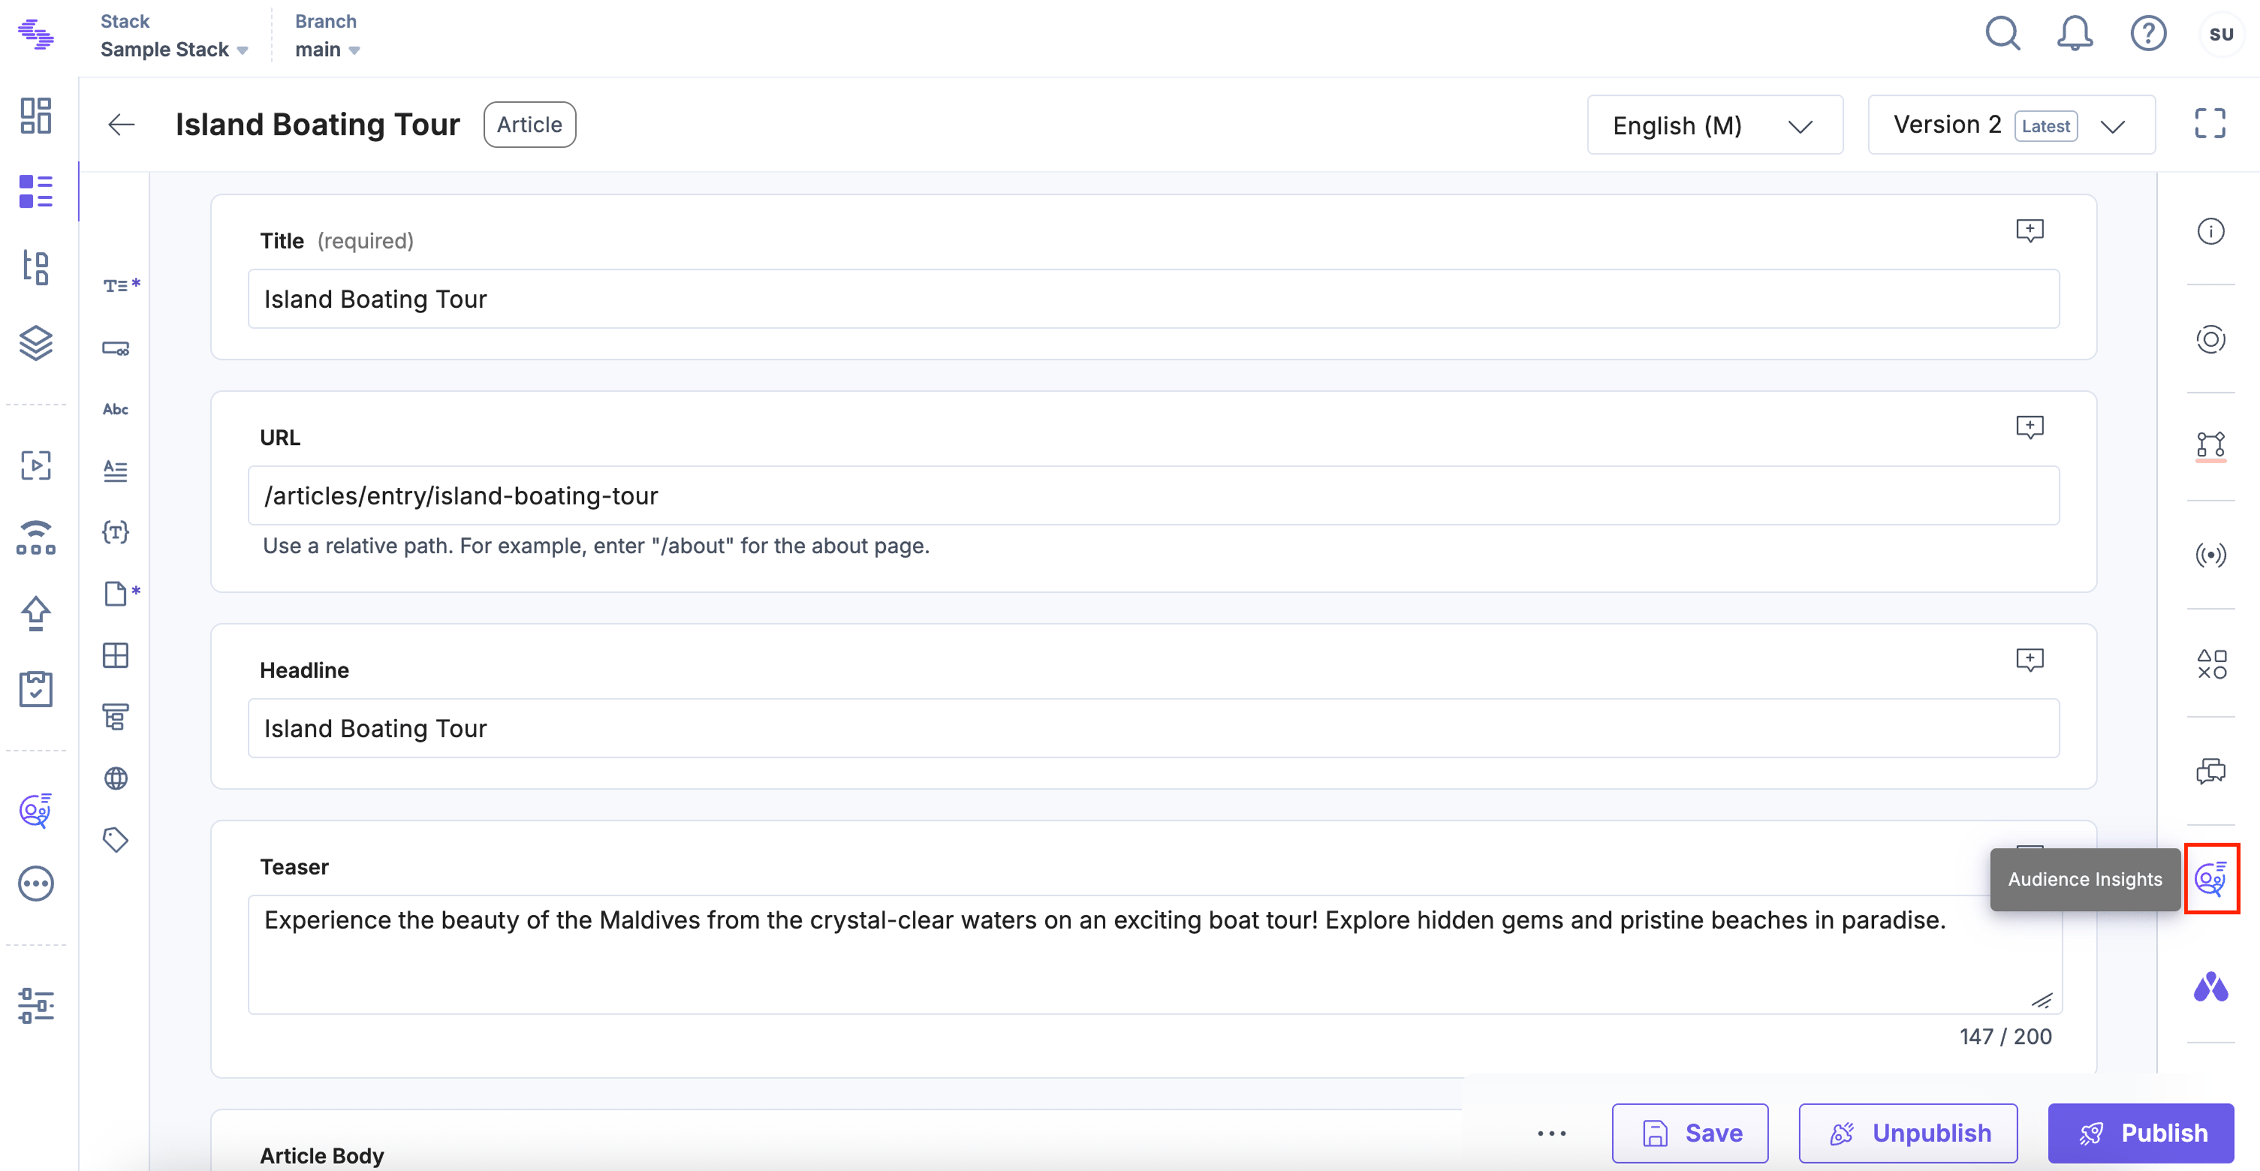Viewport: 2260px width, 1171px height.
Task: Open the search magnifier in header
Action: [2003, 34]
